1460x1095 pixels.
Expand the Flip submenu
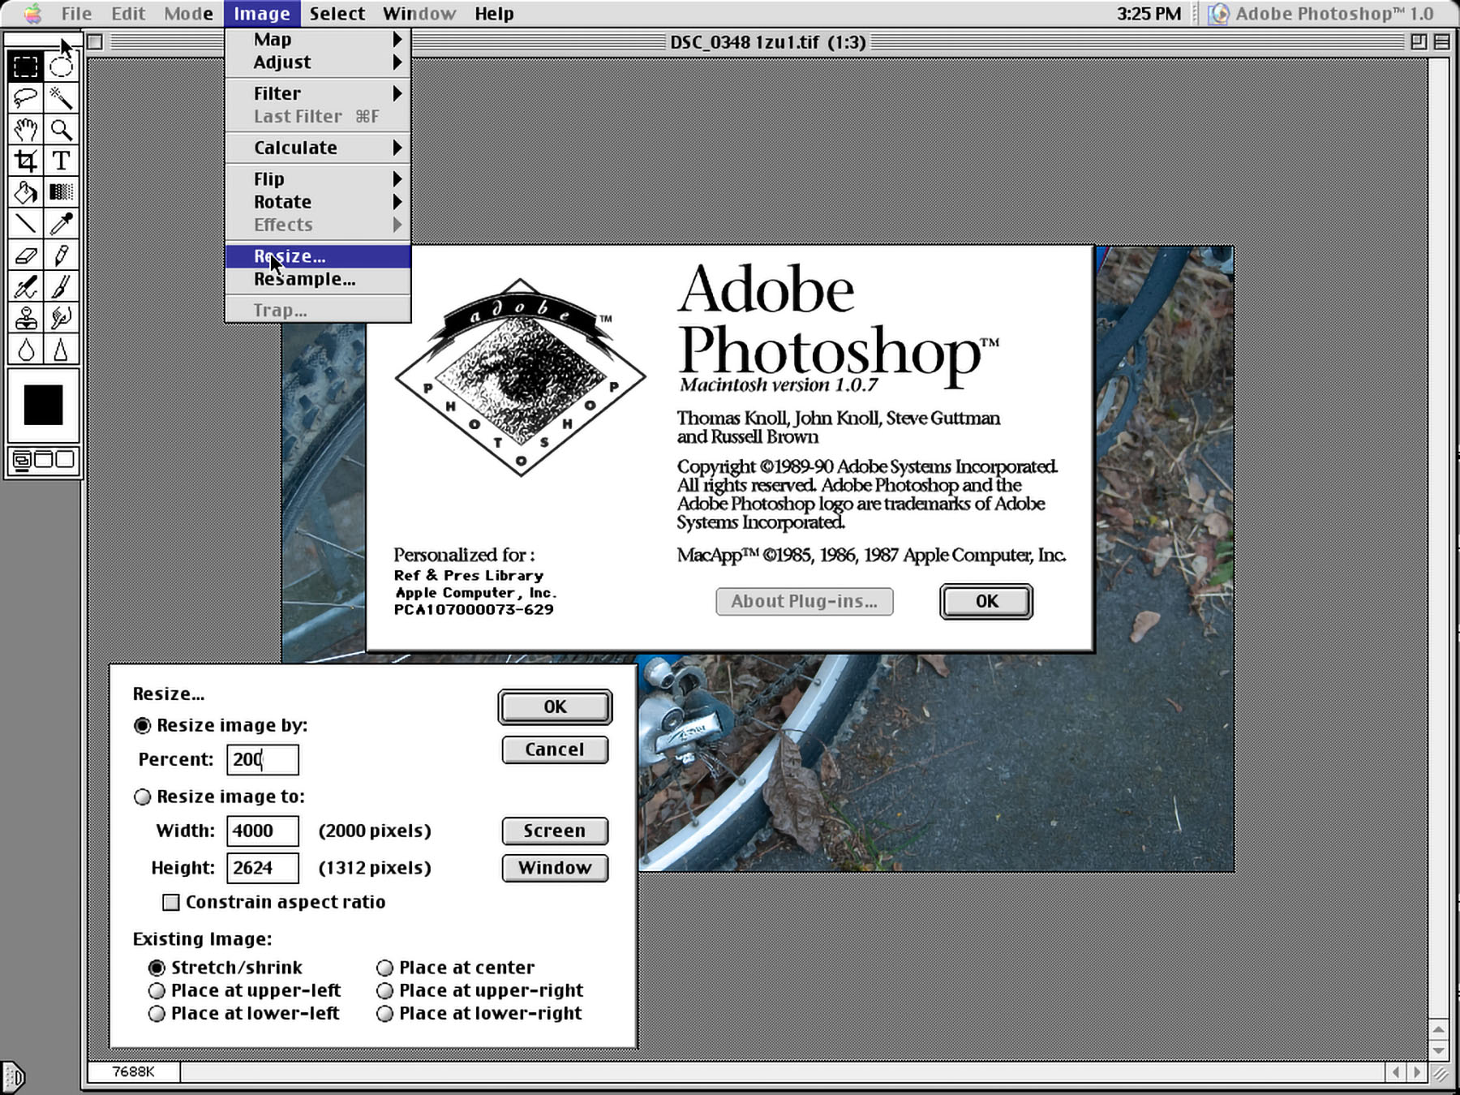[318, 178]
